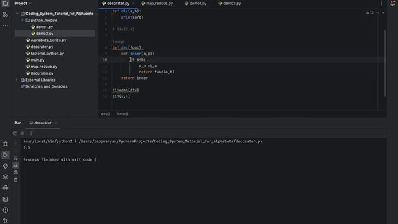The image size is (398, 224).
Task: Open the Python Packages tool window icon
Action: coord(6,166)
